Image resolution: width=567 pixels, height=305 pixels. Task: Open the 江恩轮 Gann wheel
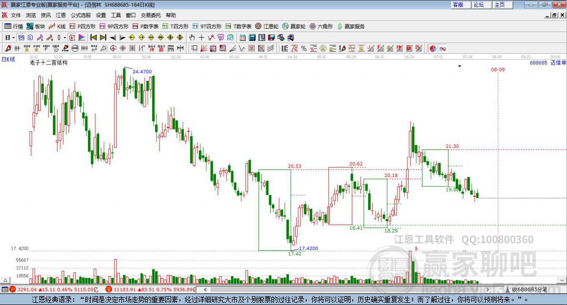click(x=267, y=27)
